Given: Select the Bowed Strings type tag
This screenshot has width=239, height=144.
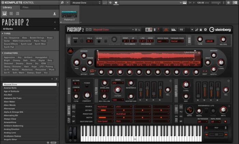Looking at the screenshot, I should pyautogui.click(x=37, y=38).
